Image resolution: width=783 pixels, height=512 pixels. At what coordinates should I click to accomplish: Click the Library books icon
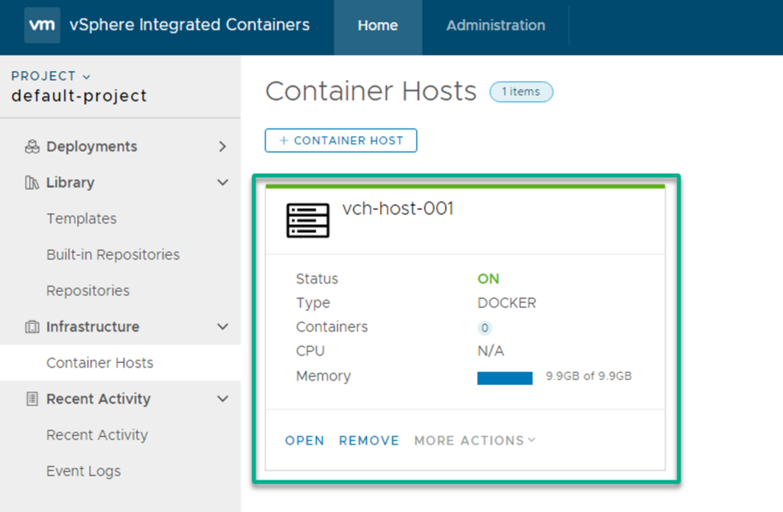coord(32,183)
